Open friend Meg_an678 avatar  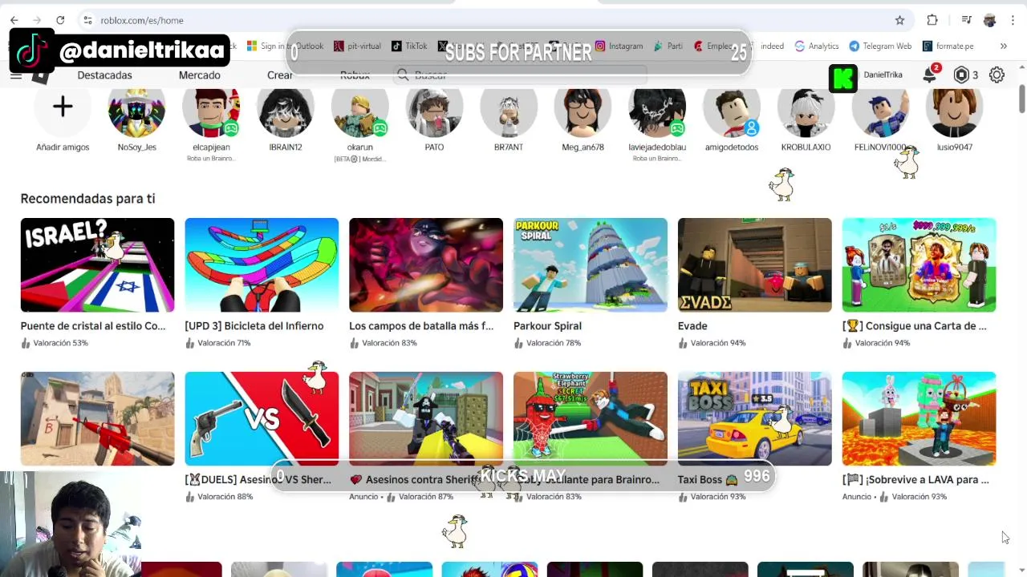583,108
